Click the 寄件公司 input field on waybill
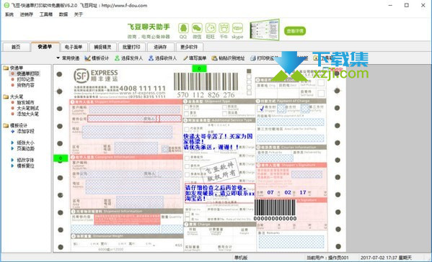The width and height of the screenshot is (432, 262). point(123,119)
